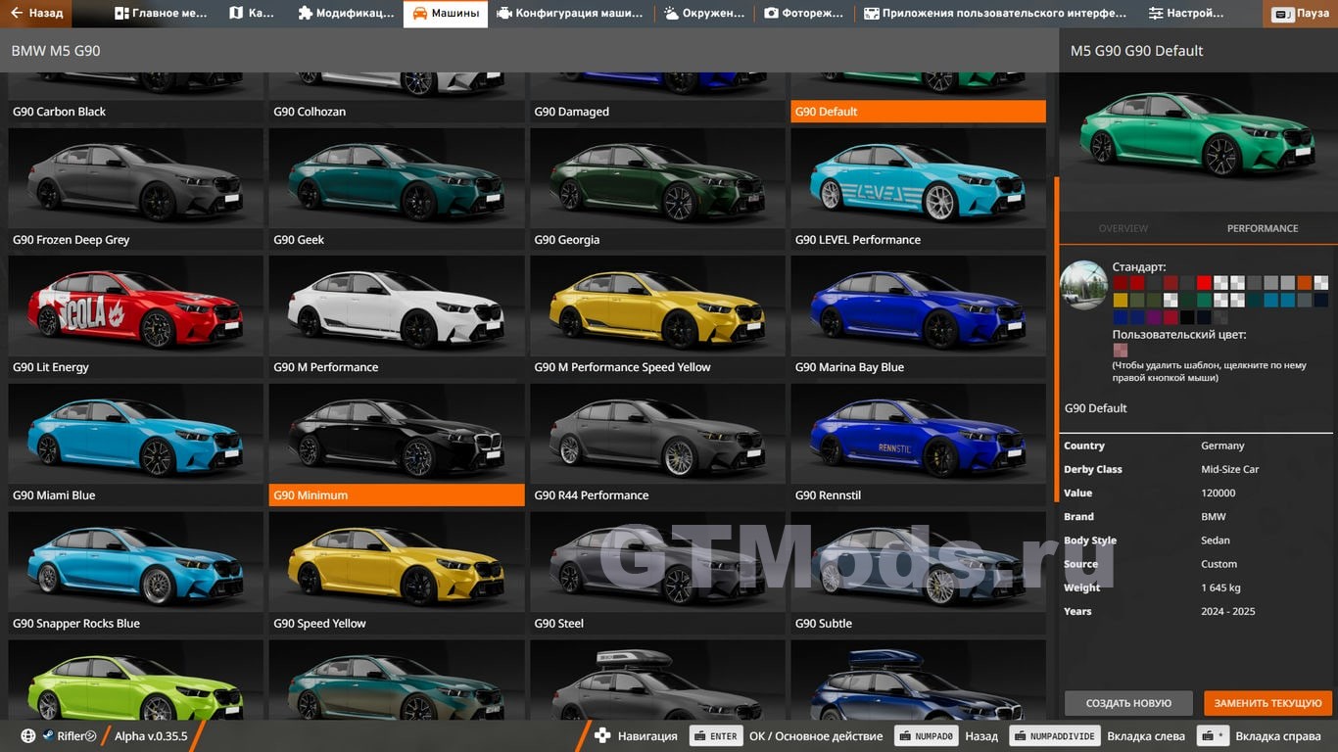Click the sliders icon for Настройки
This screenshot has width=1338, height=752.
point(1156,14)
